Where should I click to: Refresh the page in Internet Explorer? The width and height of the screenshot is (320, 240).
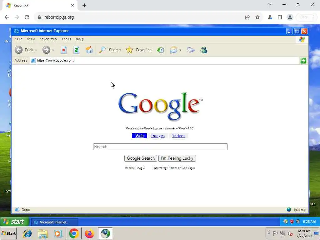pos(76,50)
